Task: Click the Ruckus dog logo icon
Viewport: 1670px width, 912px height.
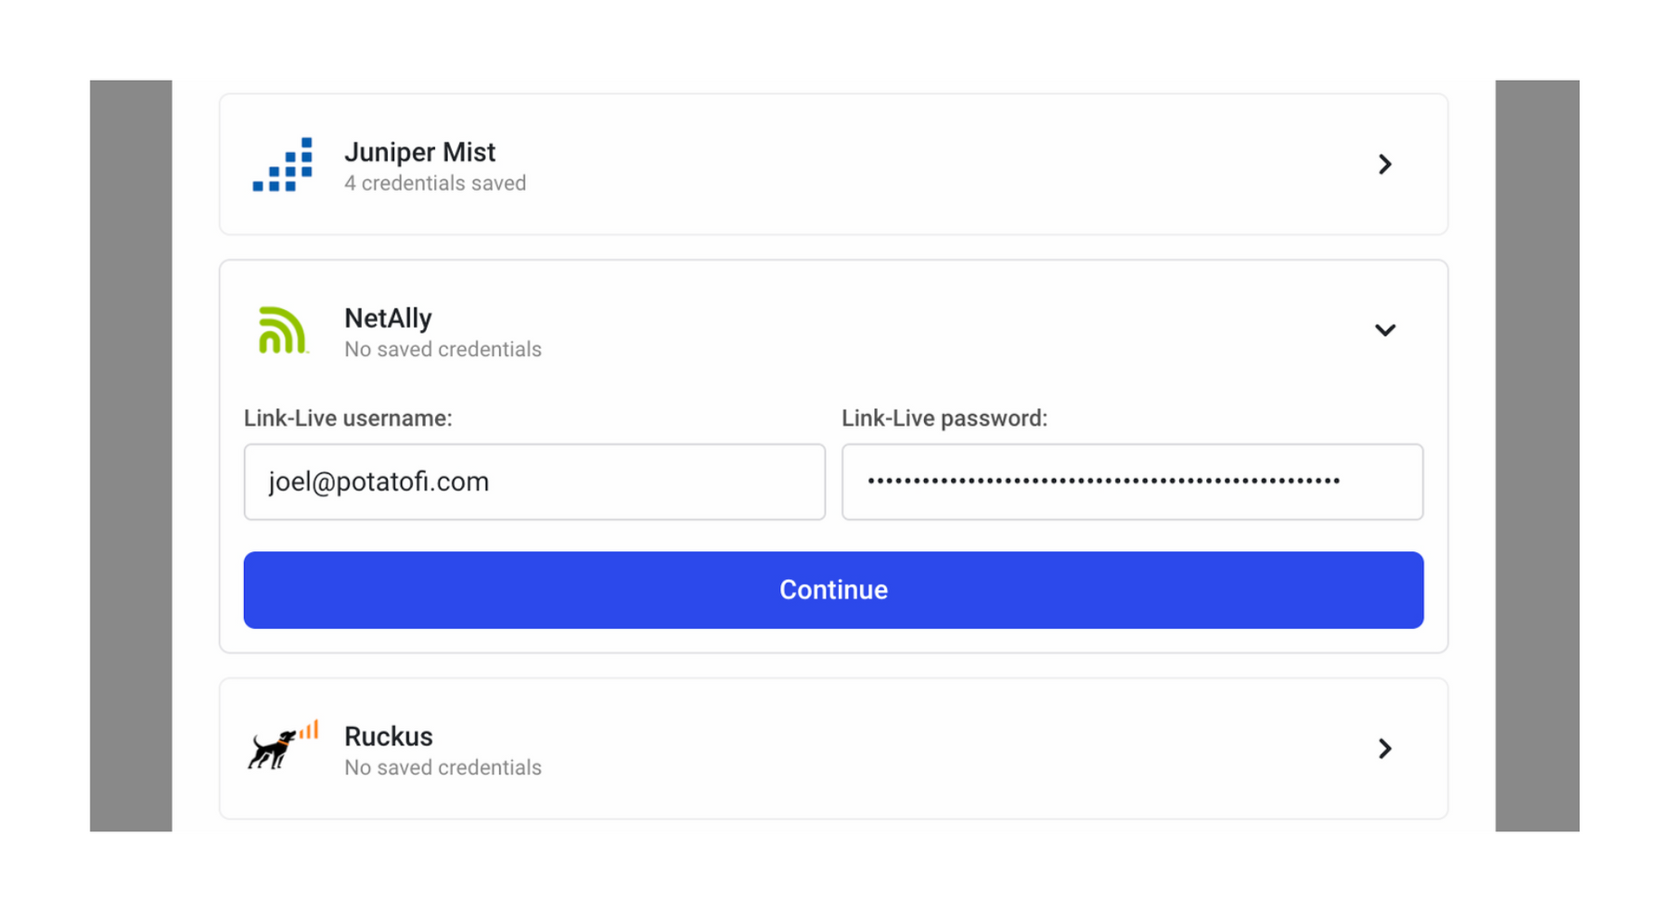Action: [x=283, y=746]
